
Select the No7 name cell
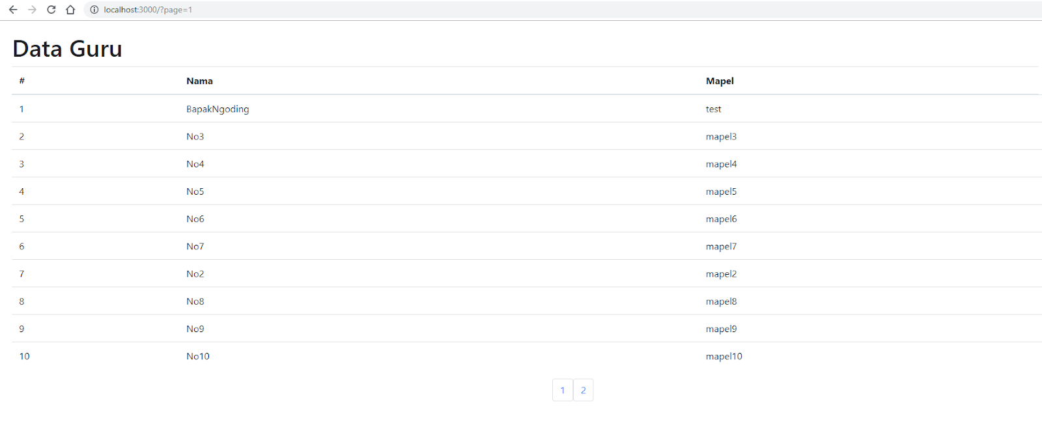coord(195,246)
